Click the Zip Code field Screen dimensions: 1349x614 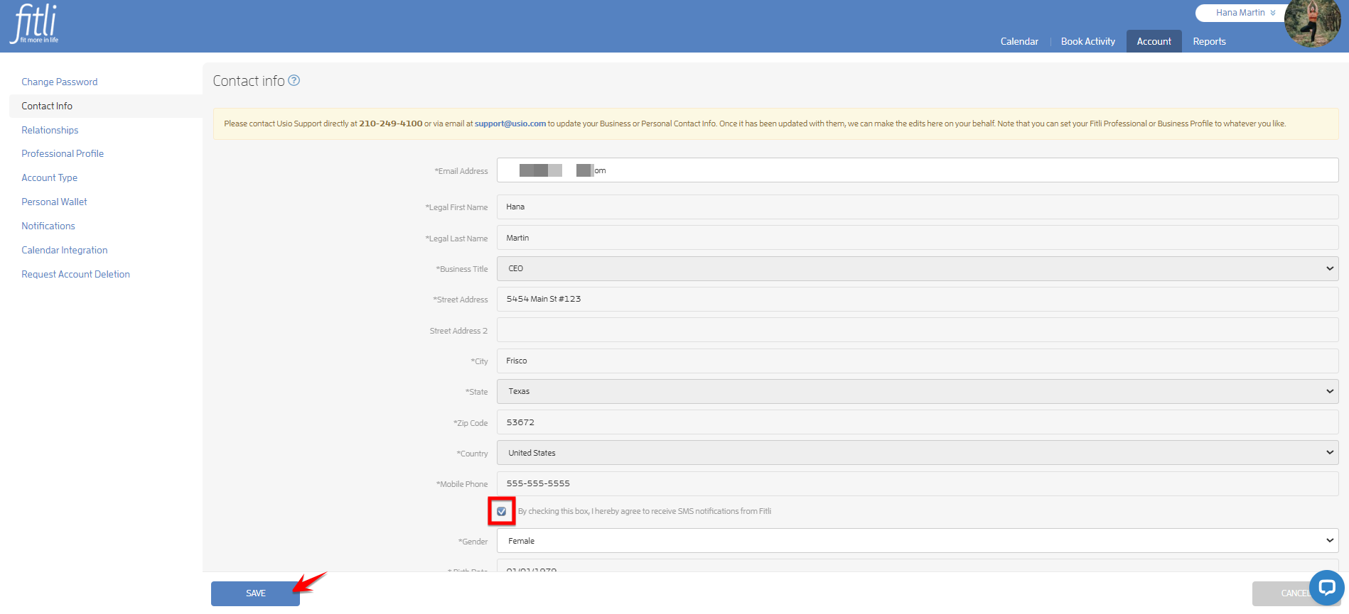pos(918,422)
